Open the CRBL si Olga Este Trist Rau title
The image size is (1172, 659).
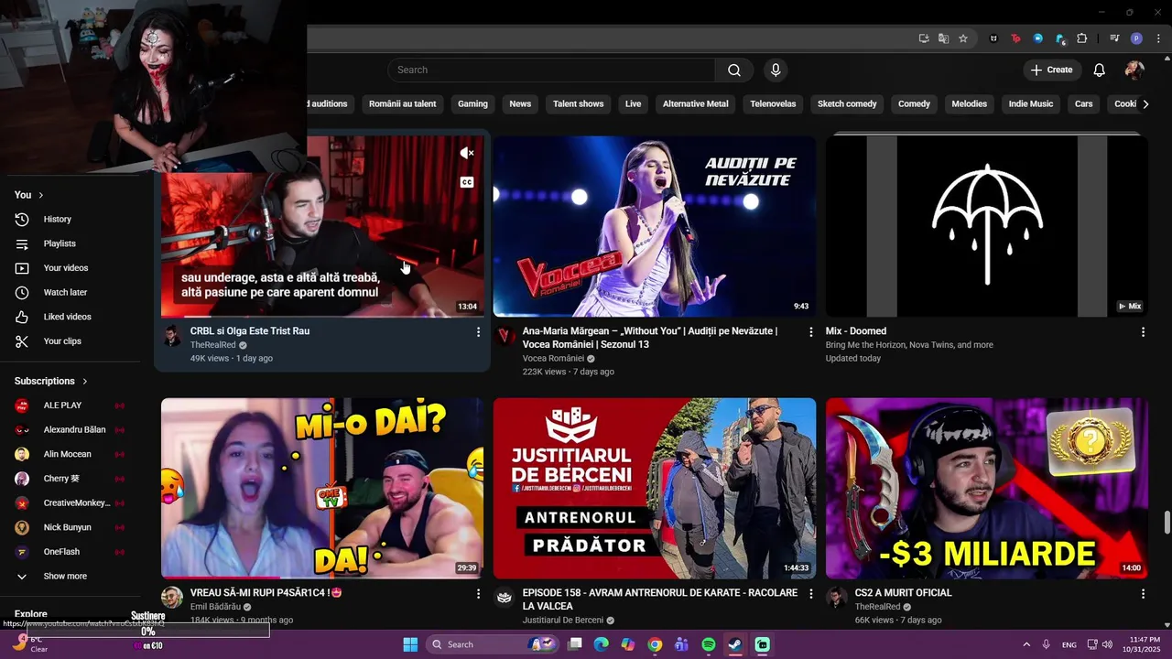pyautogui.click(x=250, y=331)
